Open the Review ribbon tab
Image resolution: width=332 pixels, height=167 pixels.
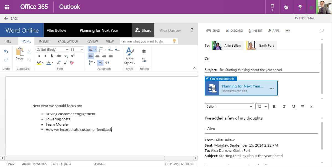tap(92, 41)
